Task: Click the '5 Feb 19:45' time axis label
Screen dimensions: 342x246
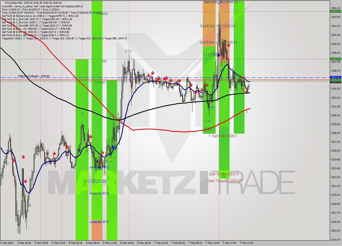Action: pos(41,243)
